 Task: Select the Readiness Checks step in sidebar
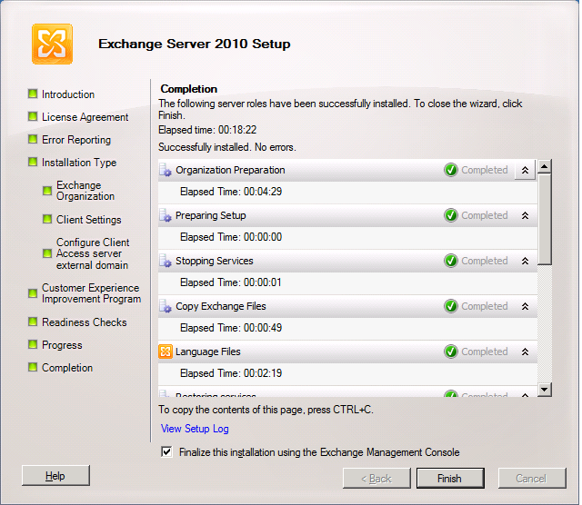pyautogui.click(x=84, y=322)
